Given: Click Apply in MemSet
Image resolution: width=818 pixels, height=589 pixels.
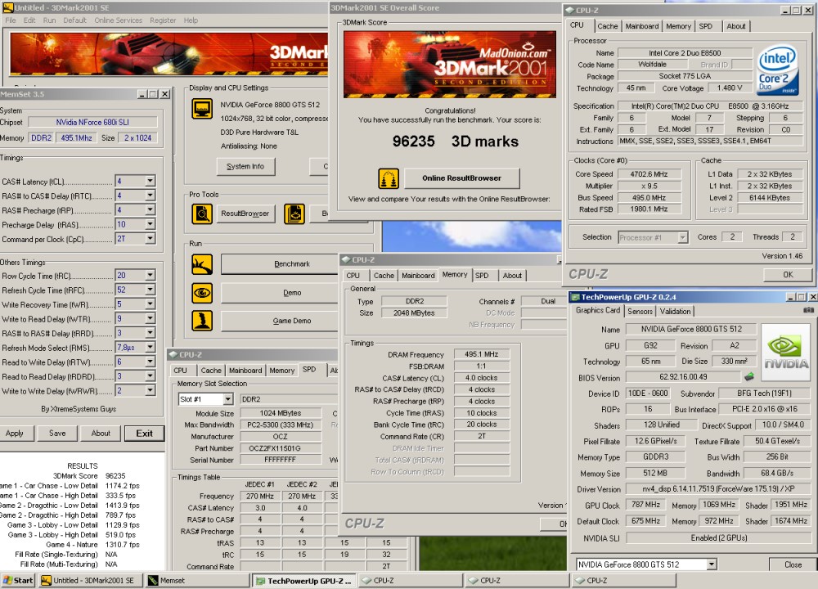Looking at the screenshot, I should coord(15,433).
